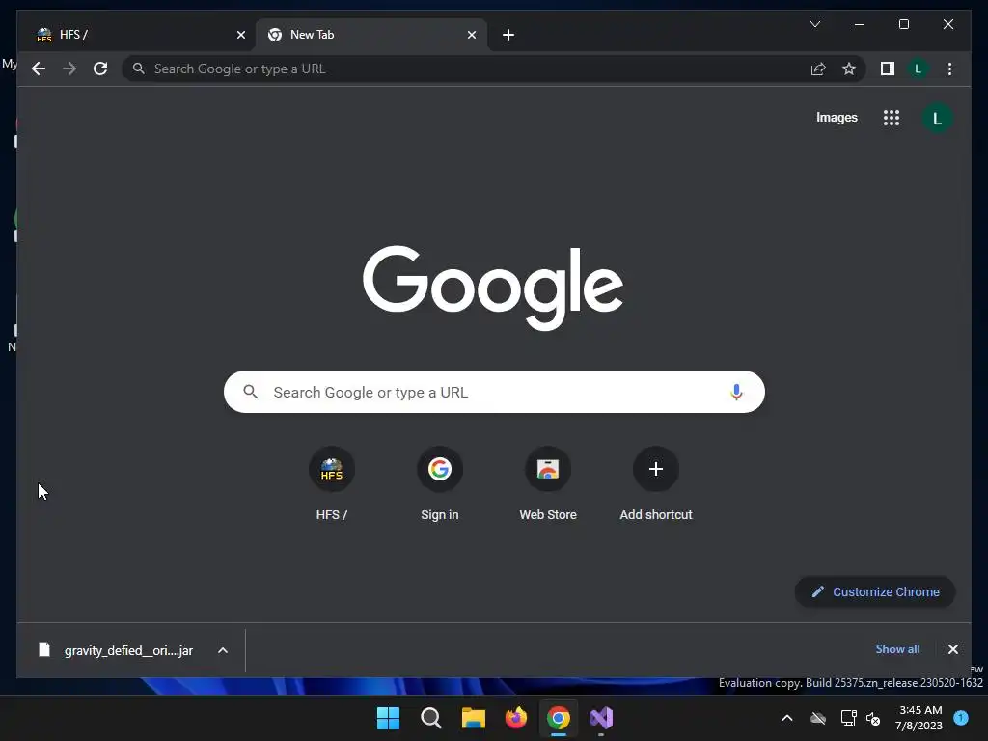Open the HFS / shortcut tile
988x741 pixels.
coord(332,484)
